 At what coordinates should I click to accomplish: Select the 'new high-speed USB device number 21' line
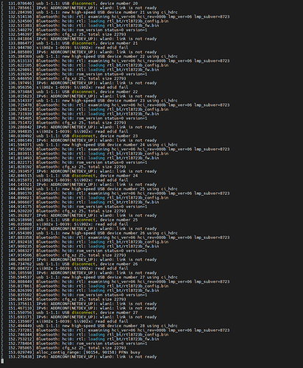[89, 13]
